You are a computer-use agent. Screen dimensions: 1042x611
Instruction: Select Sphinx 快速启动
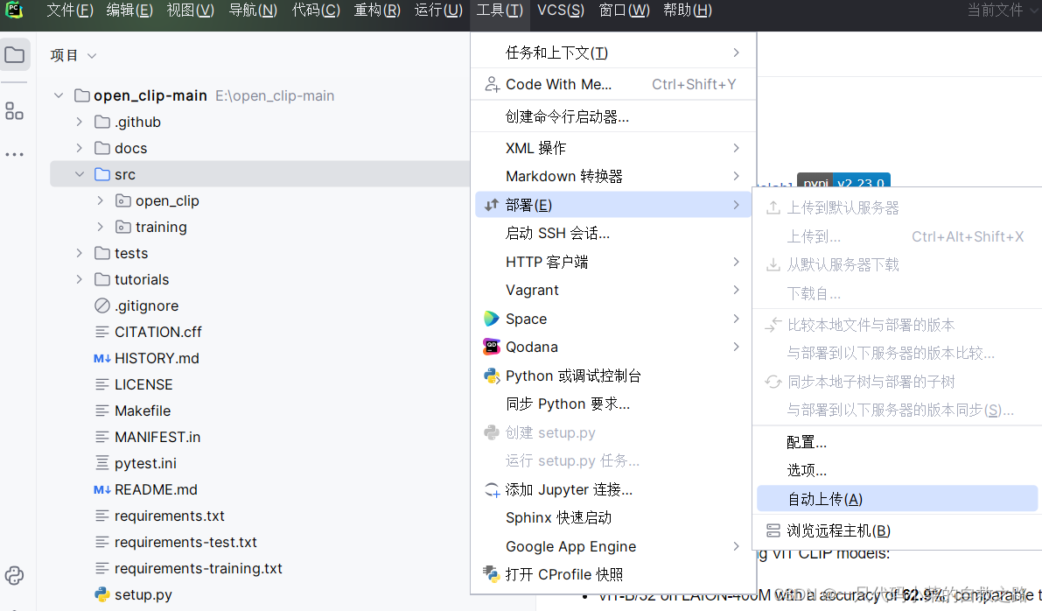pyautogui.click(x=613, y=518)
